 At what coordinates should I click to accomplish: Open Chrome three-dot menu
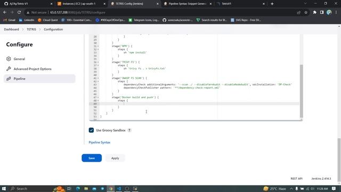click(x=336, y=12)
